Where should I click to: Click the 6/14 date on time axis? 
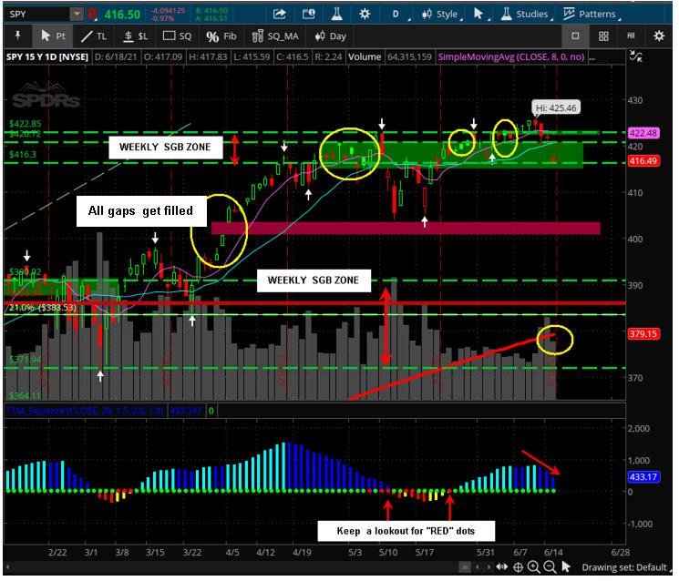[553, 553]
